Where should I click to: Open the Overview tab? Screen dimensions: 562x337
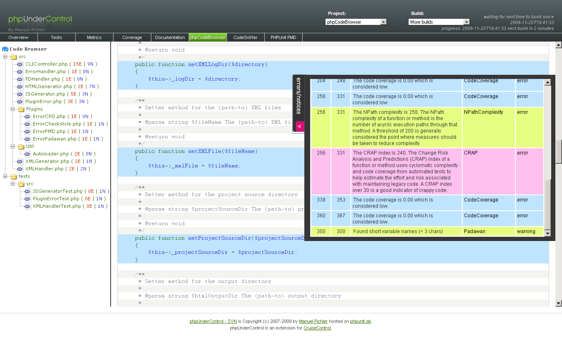tap(19, 37)
